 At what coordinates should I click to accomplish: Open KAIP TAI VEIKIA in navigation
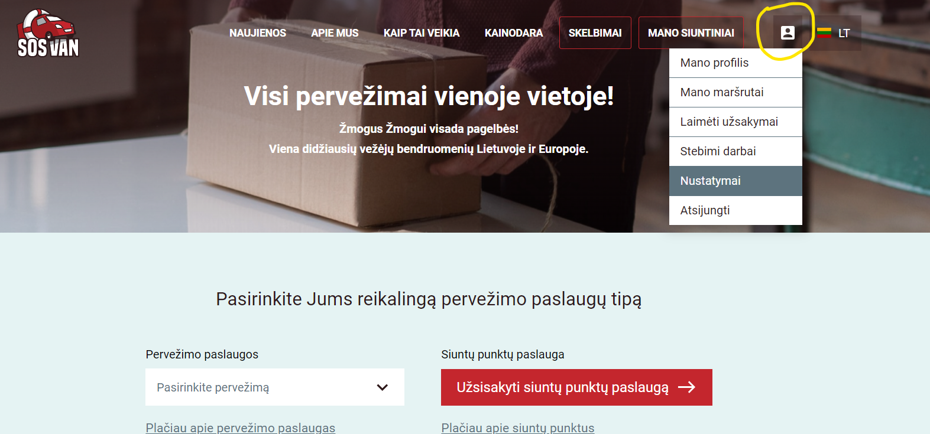pyautogui.click(x=422, y=33)
